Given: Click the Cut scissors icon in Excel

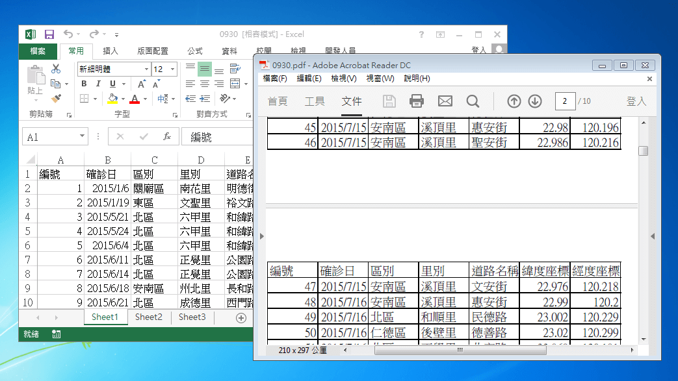Looking at the screenshot, I should pyautogui.click(x=56, y=69).
